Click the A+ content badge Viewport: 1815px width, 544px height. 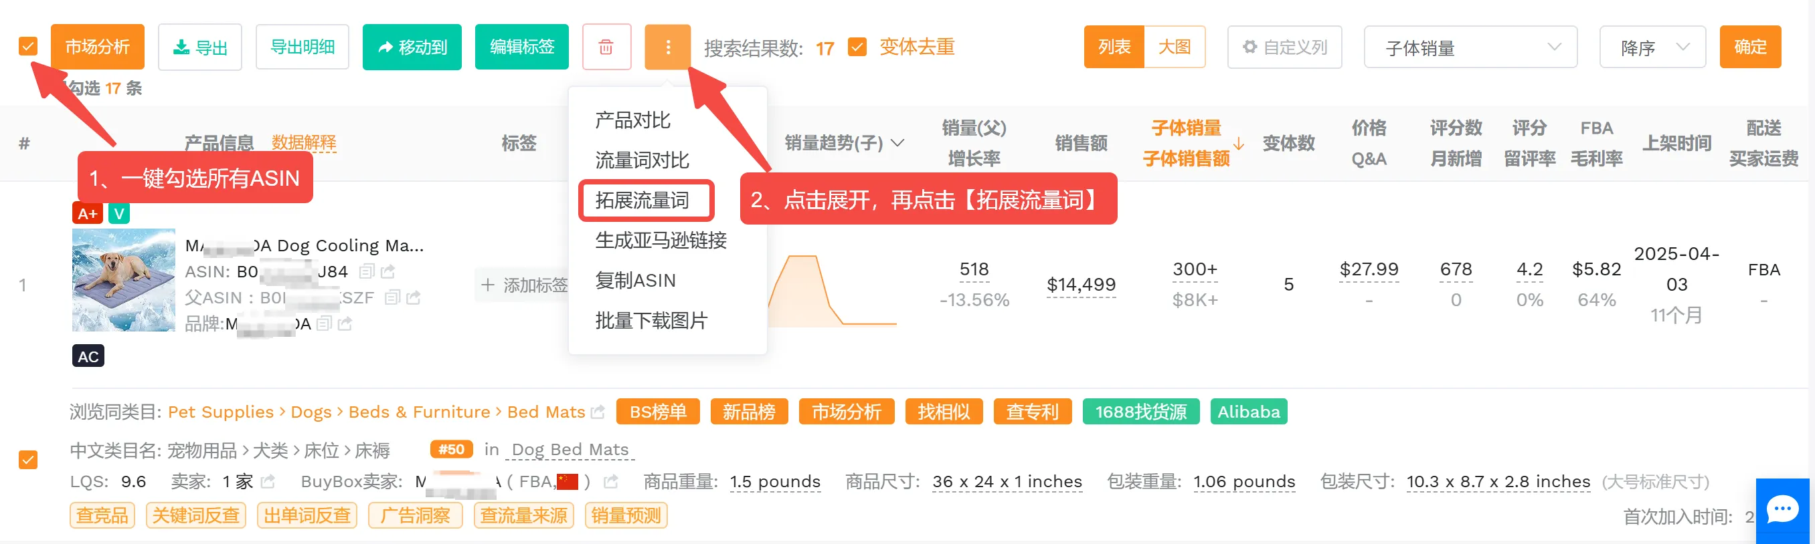[x=88, y=213]
